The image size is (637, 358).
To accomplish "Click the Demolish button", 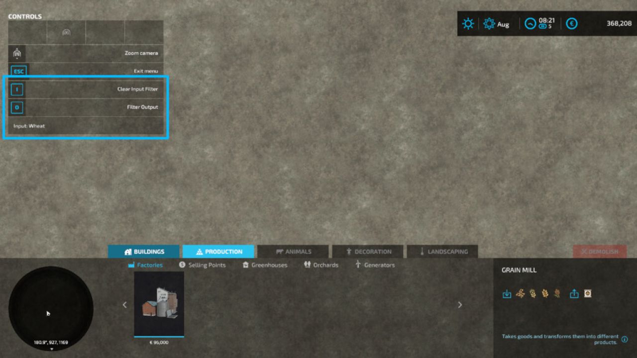I will point(600,252).
